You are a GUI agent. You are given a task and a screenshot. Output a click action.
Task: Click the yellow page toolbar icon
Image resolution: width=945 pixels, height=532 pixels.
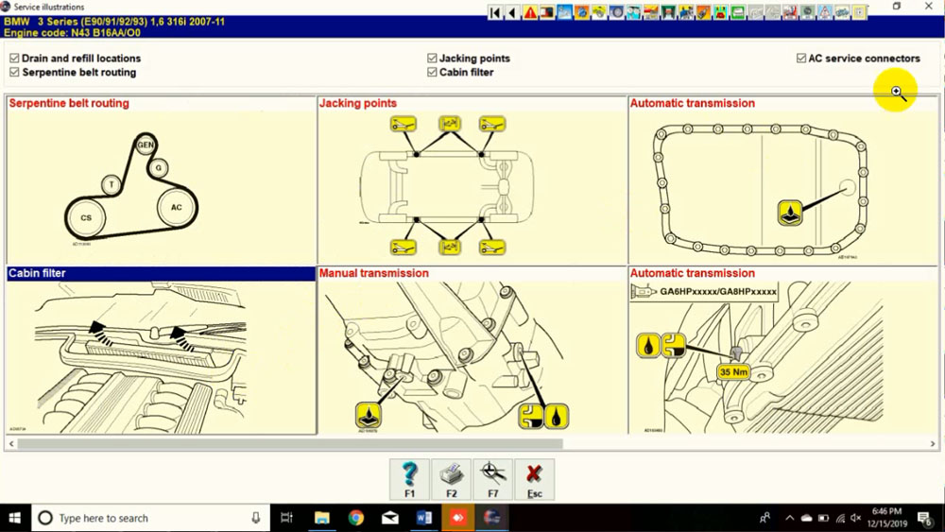pos(859,12)
